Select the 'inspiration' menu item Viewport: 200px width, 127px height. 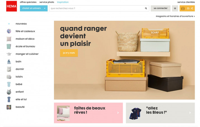pos(63,2)
